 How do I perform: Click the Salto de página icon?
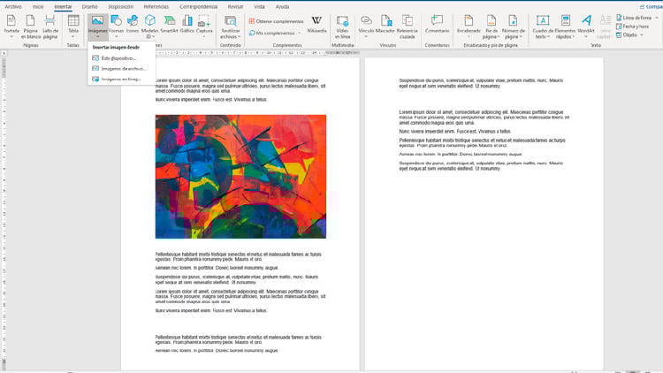tap(50, 24)
